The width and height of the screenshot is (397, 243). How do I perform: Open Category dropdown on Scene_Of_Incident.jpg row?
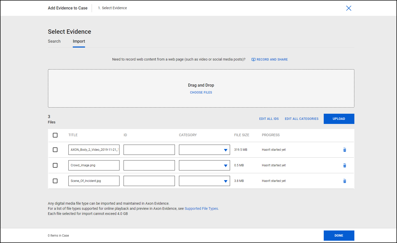tap(225, 181)
